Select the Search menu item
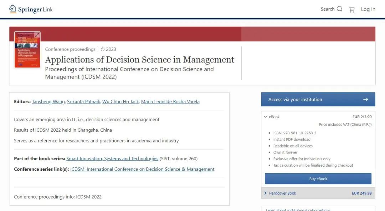This screenshot has width=385, height=211. 328,9
